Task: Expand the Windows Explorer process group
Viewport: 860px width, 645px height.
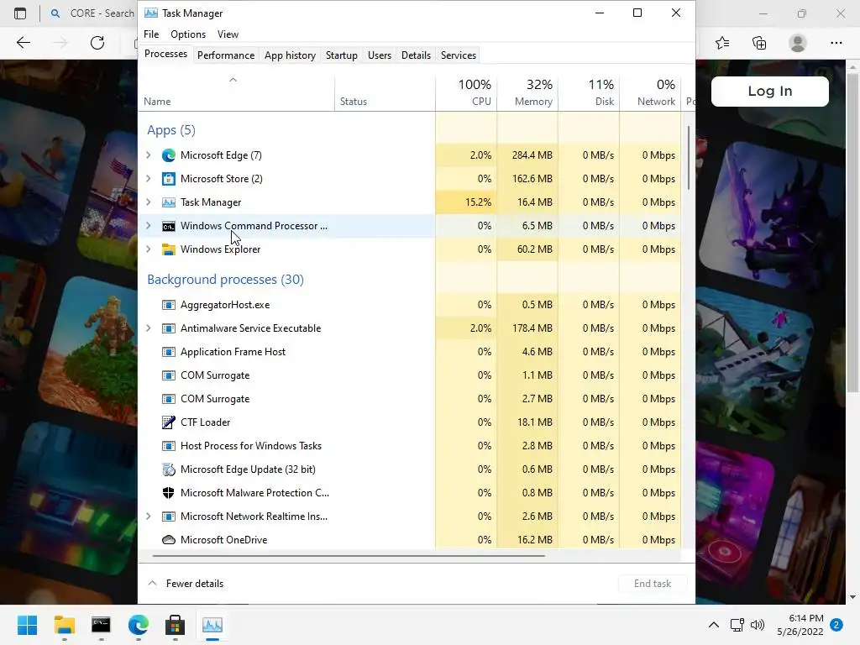Action: pos(148,249)
